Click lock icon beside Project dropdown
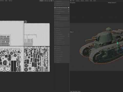123x92 pixels. pos(49,1)
